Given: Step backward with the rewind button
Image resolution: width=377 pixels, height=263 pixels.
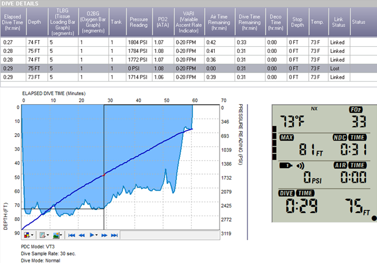Looking at the screenshot, I should [x=82, y=234].
